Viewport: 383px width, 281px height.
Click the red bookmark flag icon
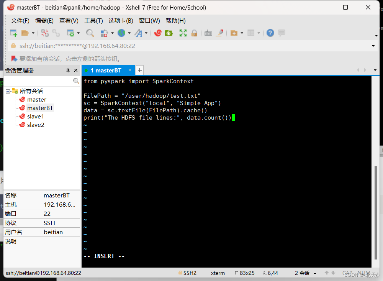coord(14,59)
